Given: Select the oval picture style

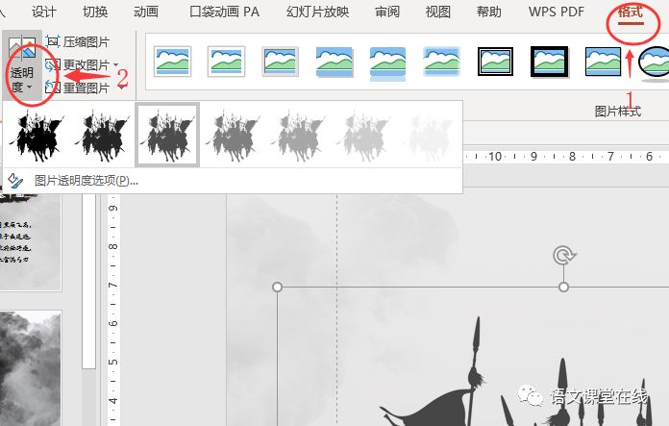Looking at the screenshot, I should 655,63.
